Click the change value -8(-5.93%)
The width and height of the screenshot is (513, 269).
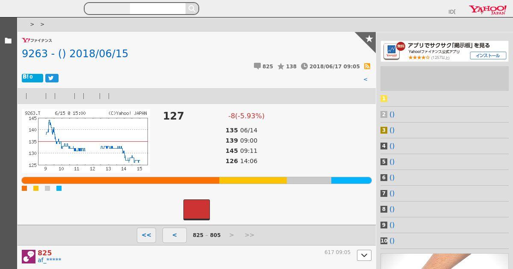point(246,116)
